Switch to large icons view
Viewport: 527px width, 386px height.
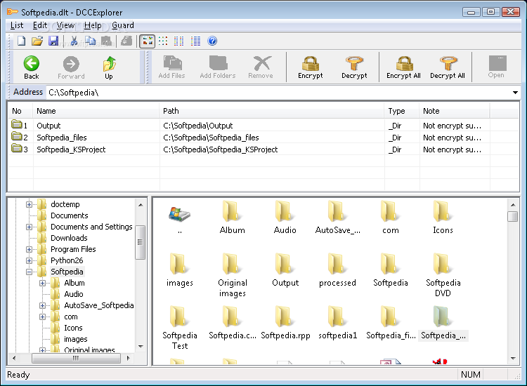[148, 41]
